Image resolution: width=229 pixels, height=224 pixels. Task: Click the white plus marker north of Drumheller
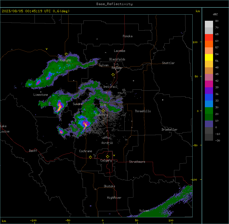pos(163,100)
